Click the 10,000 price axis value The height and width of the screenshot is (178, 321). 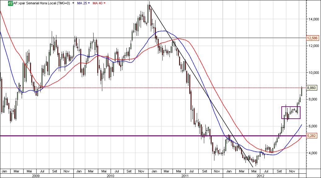click(314, 72)
